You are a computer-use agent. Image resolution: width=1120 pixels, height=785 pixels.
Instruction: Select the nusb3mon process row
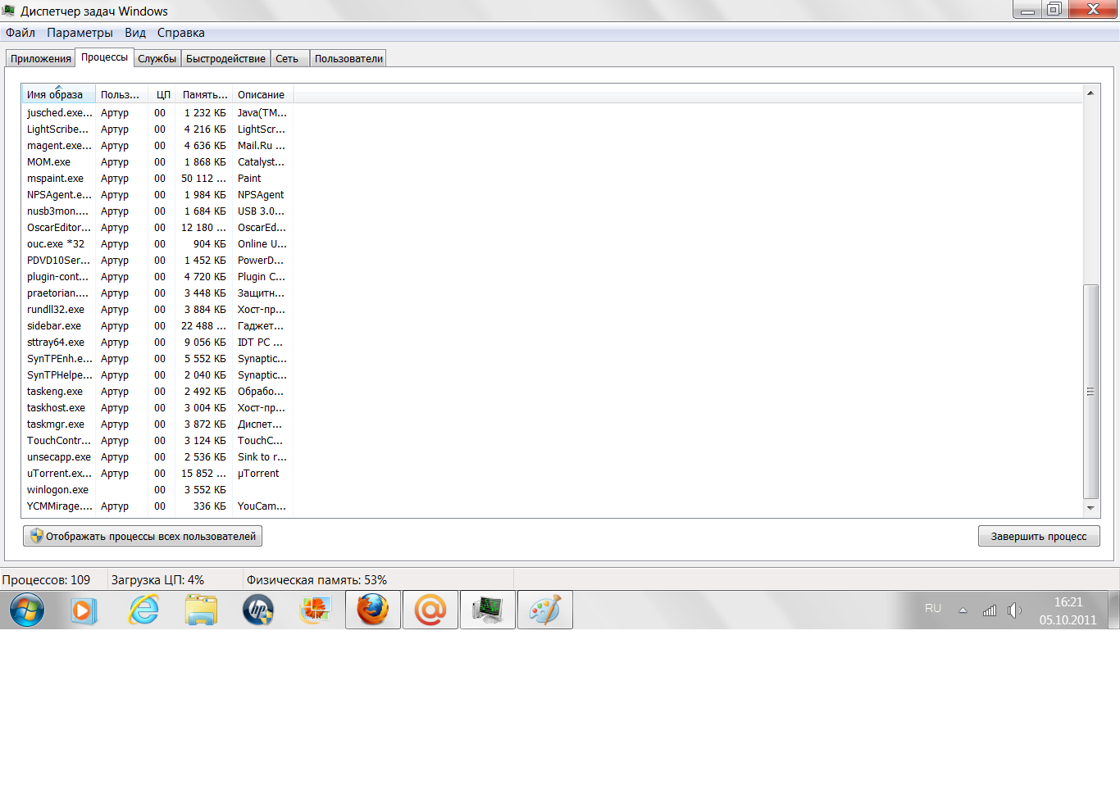coord(157,211)
